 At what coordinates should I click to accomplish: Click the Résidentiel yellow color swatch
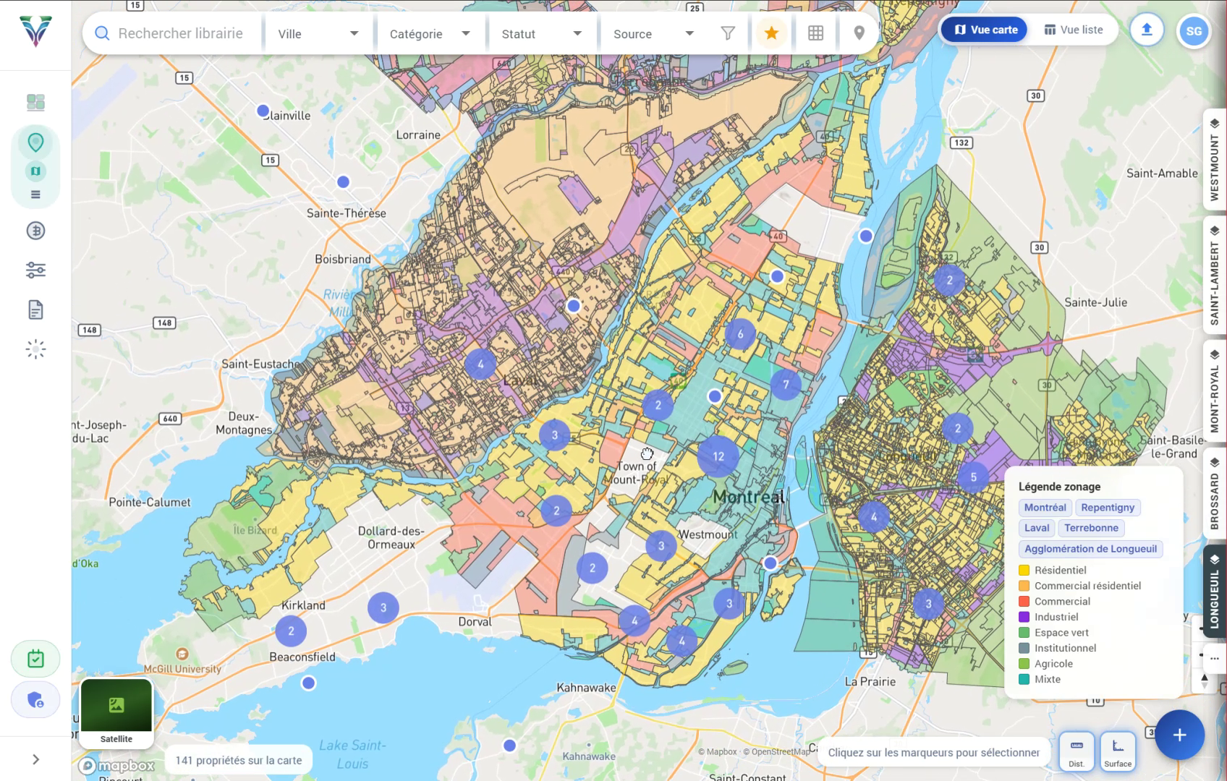coord(1024,571)
